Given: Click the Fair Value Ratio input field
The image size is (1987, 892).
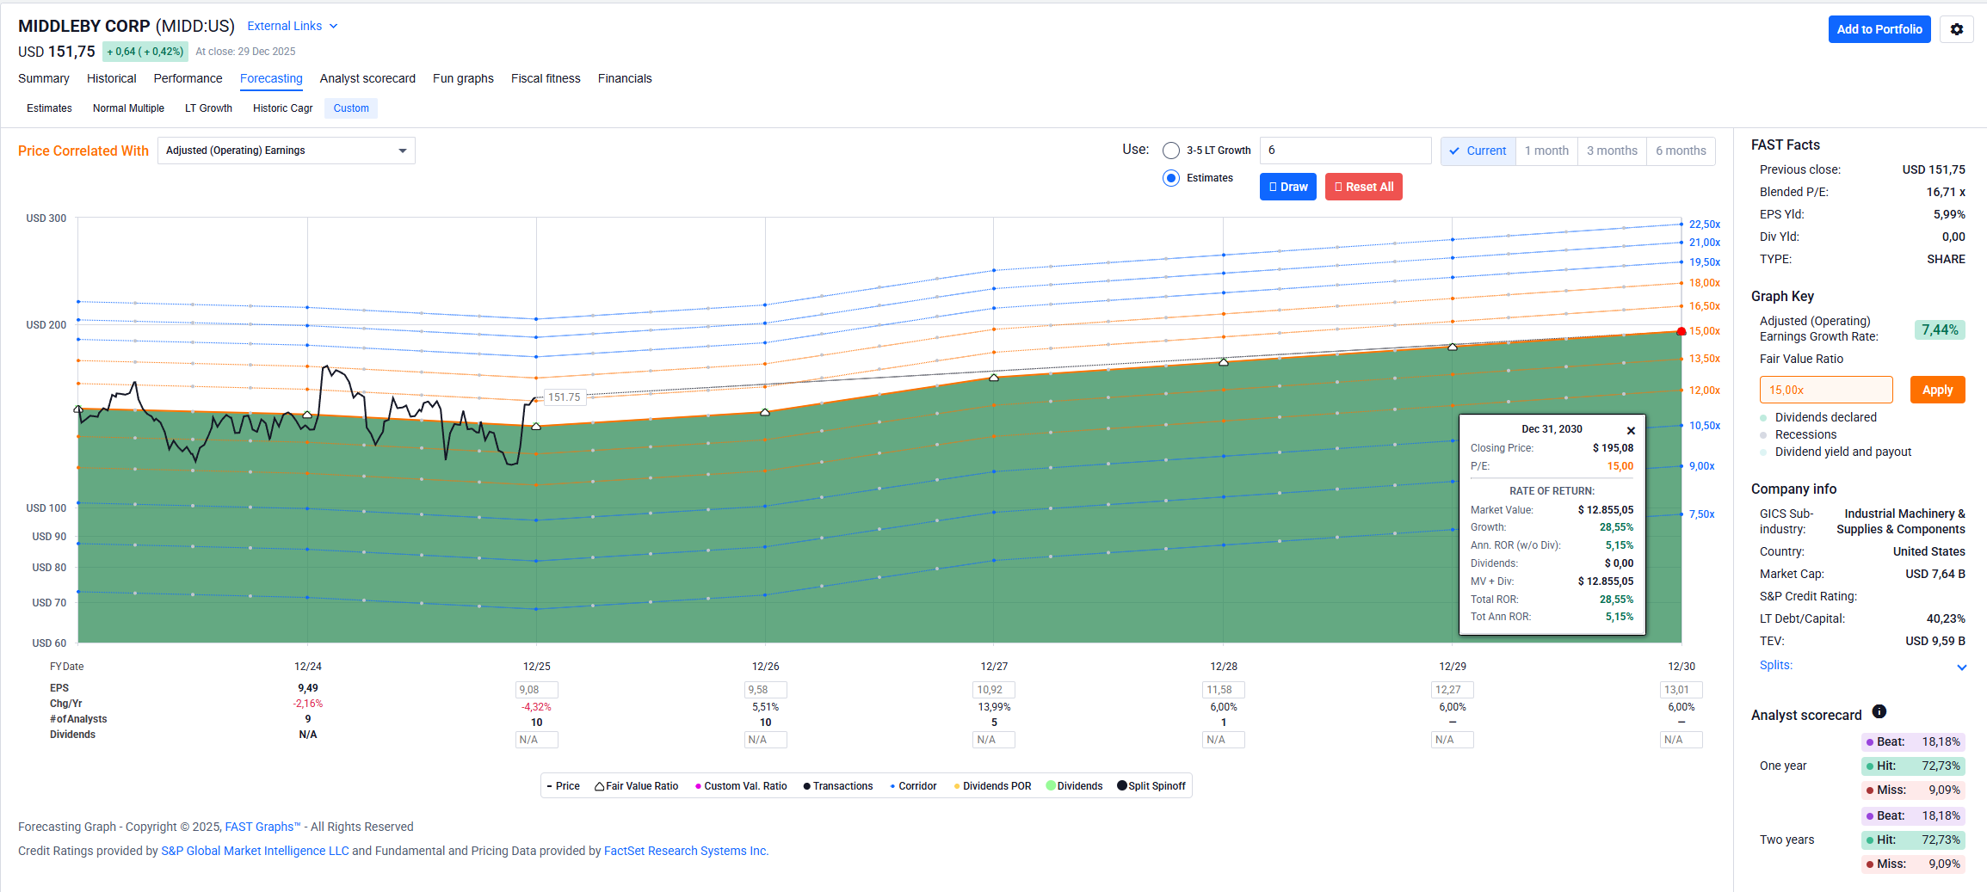Looking at the screenshot, I should coord(1825,390).
